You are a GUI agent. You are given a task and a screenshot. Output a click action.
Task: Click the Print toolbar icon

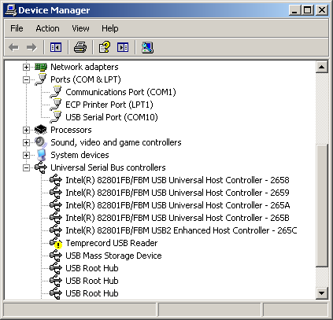80,47
